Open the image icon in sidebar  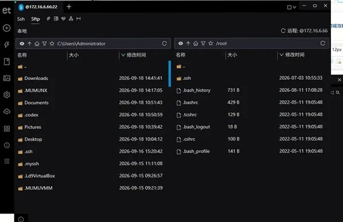click(7, 78)
